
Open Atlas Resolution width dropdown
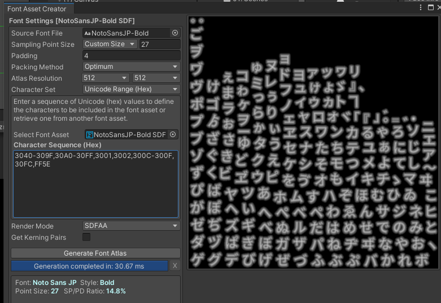[x=106, y=78]
